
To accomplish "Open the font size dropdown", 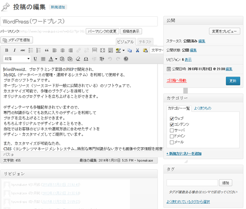I will click(x=157, y=50).
